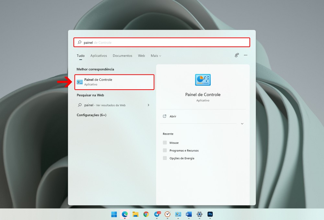Open the search options icon beside the ellipsis

237,55
